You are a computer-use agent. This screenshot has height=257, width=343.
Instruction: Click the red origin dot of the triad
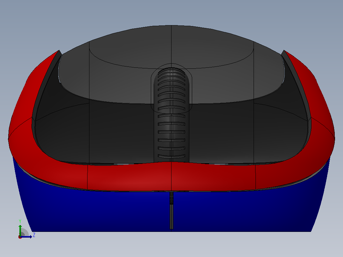coord(20,237)
